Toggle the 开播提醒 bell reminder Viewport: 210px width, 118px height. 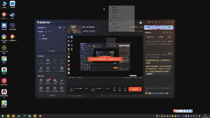133,27
